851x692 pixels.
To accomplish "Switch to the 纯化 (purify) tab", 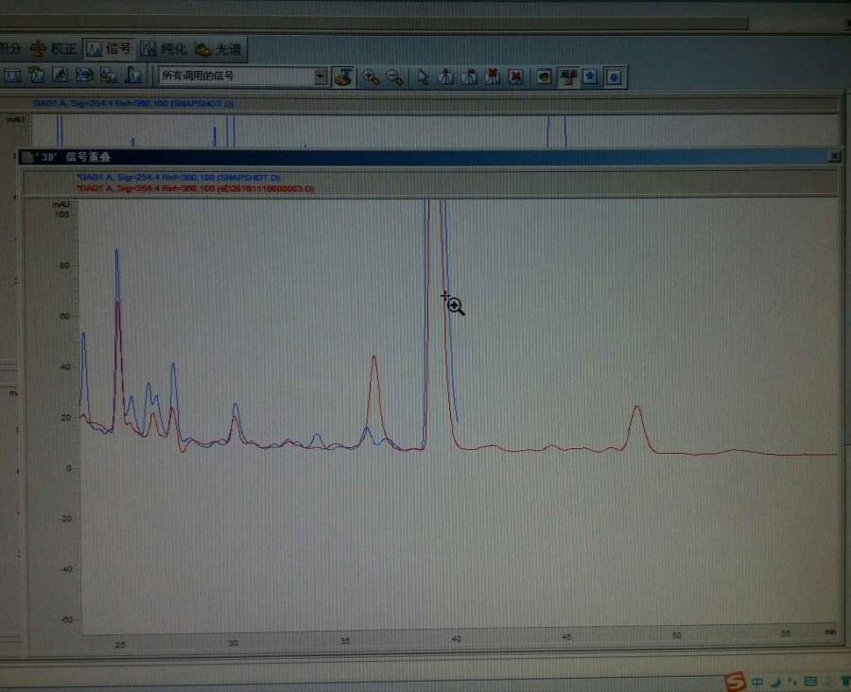I will [x=164, y=49].
